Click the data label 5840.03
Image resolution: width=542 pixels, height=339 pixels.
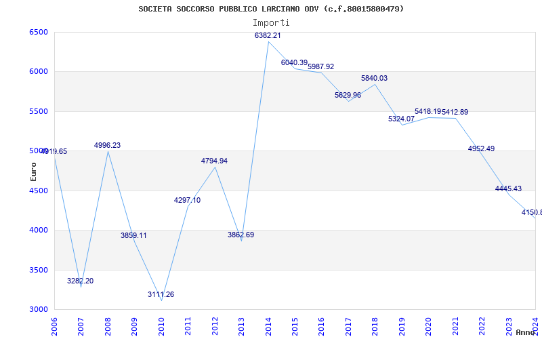[x=375, y=78]
